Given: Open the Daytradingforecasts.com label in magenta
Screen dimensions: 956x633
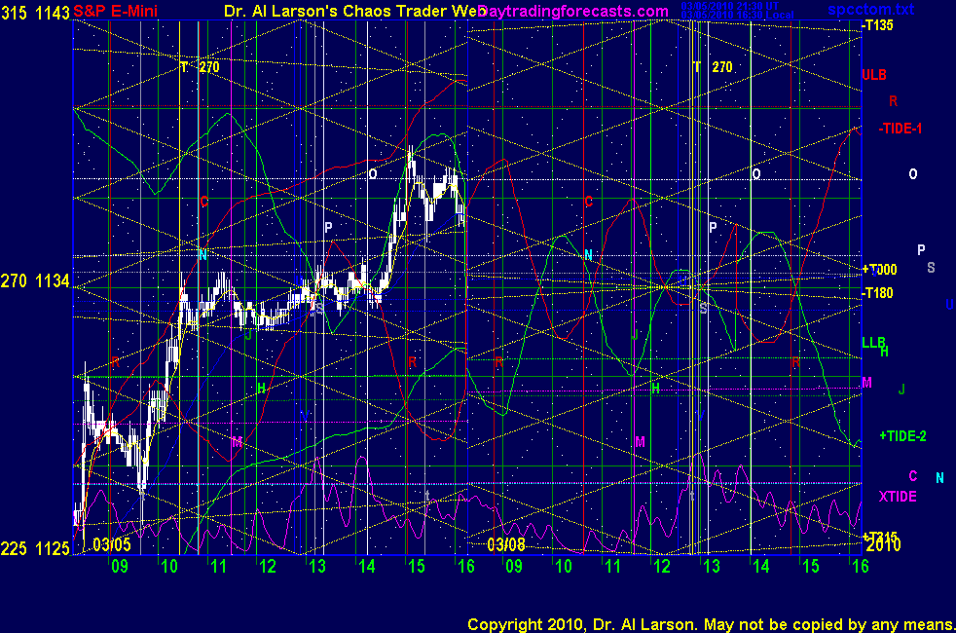Looking at the screenshot, I should [x=573, y=12].
